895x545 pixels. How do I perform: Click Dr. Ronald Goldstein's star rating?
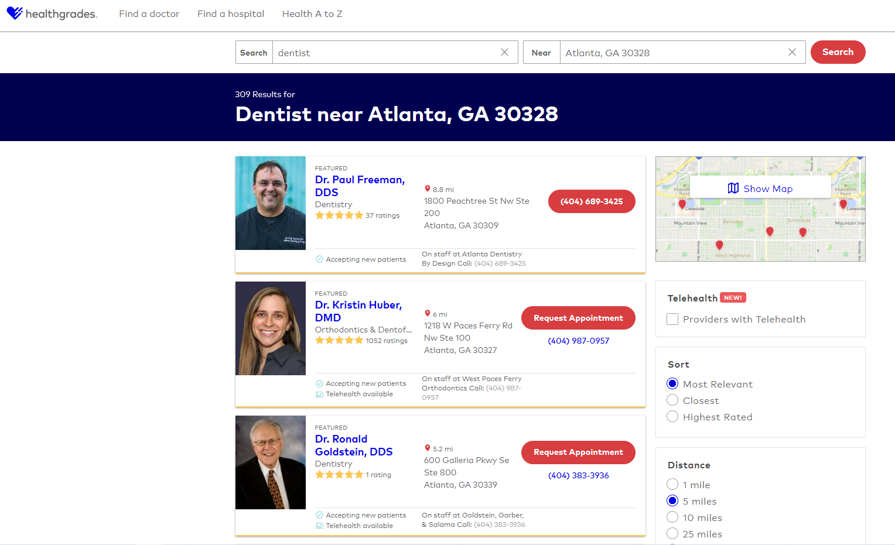[x=339, y=475]
